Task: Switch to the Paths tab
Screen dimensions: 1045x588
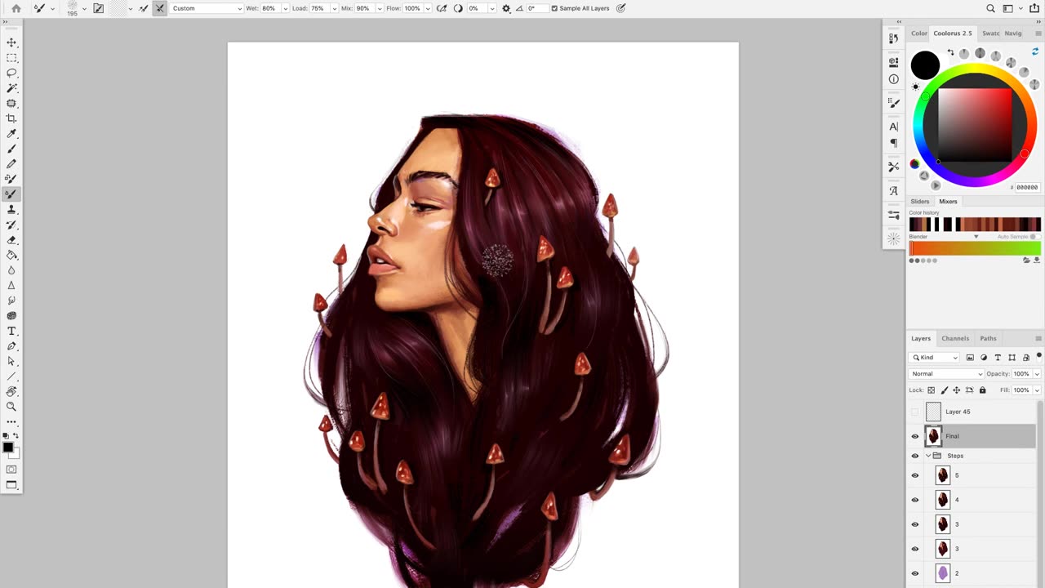Action: (x=988, y=338)
